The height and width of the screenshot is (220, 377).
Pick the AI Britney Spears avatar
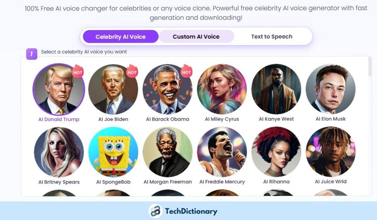(59, 152)
